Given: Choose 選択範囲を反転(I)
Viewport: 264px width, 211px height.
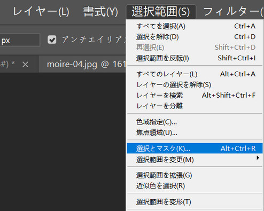Looking at the screenshot, I should pos(195,58).
